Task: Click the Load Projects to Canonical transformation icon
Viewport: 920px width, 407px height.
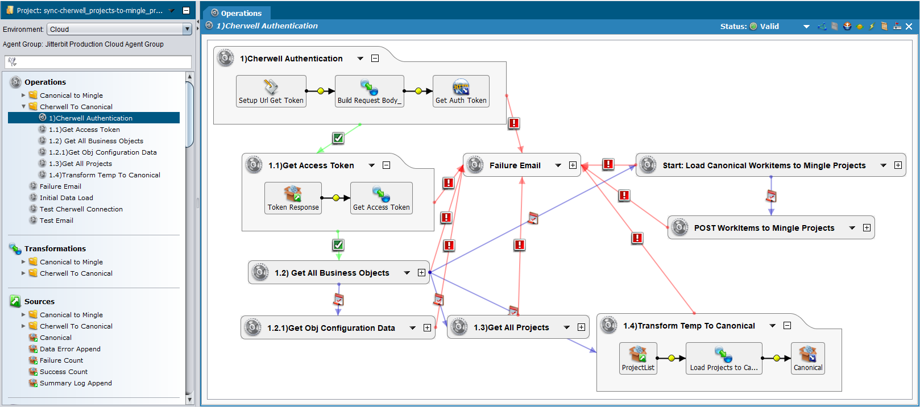Action: coord(723,354)
